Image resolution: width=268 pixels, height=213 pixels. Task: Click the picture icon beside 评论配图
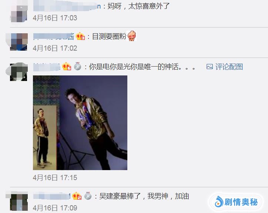pyautogui.click(x=210, y=67)
